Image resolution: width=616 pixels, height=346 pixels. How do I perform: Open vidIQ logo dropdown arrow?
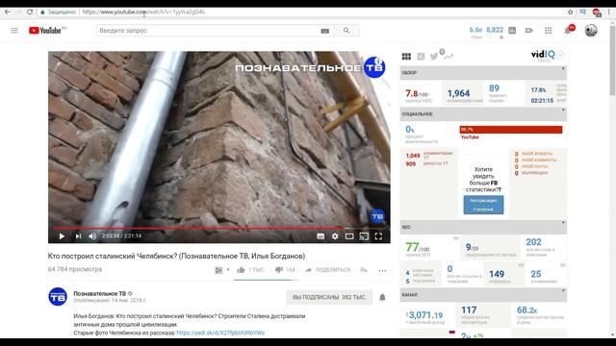560,55
